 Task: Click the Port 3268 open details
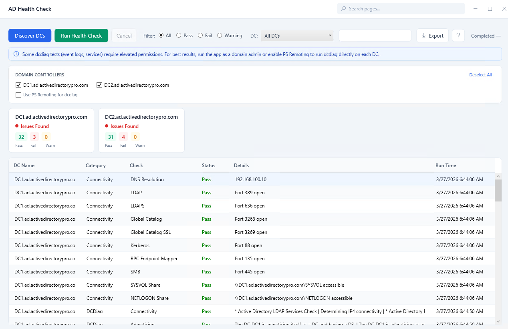click(251, 219)
